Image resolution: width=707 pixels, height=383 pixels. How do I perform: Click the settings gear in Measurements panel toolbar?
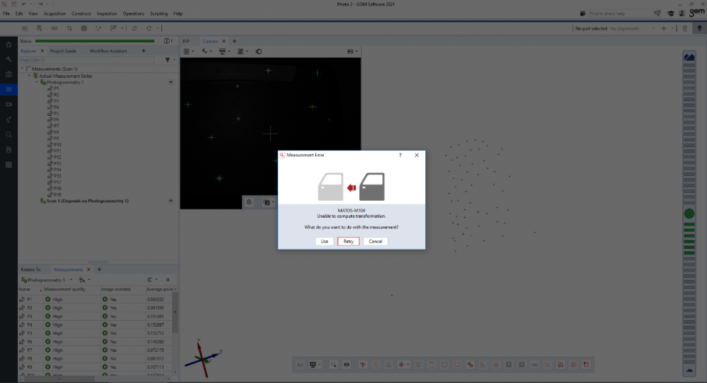tap(168, 280)
